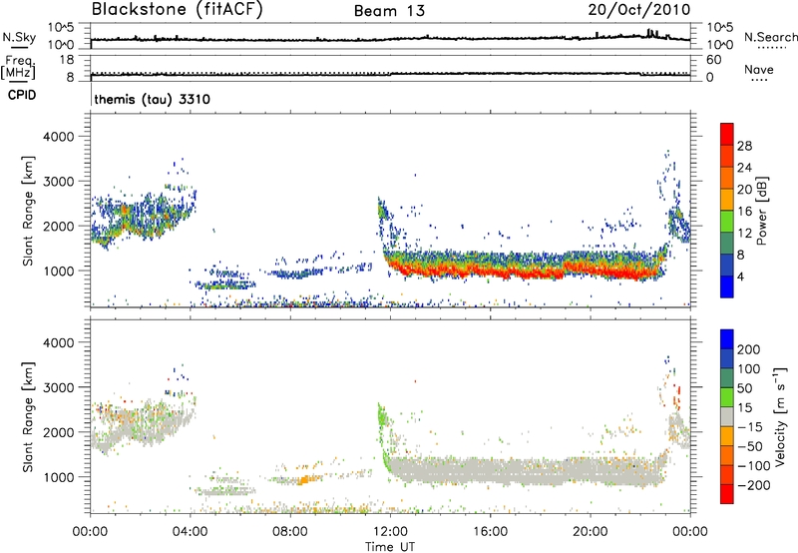Click the 'Blackstone (fitACF)' title text
The height and width of the screenshot is (553, 798).
click(x=178, y=9)
